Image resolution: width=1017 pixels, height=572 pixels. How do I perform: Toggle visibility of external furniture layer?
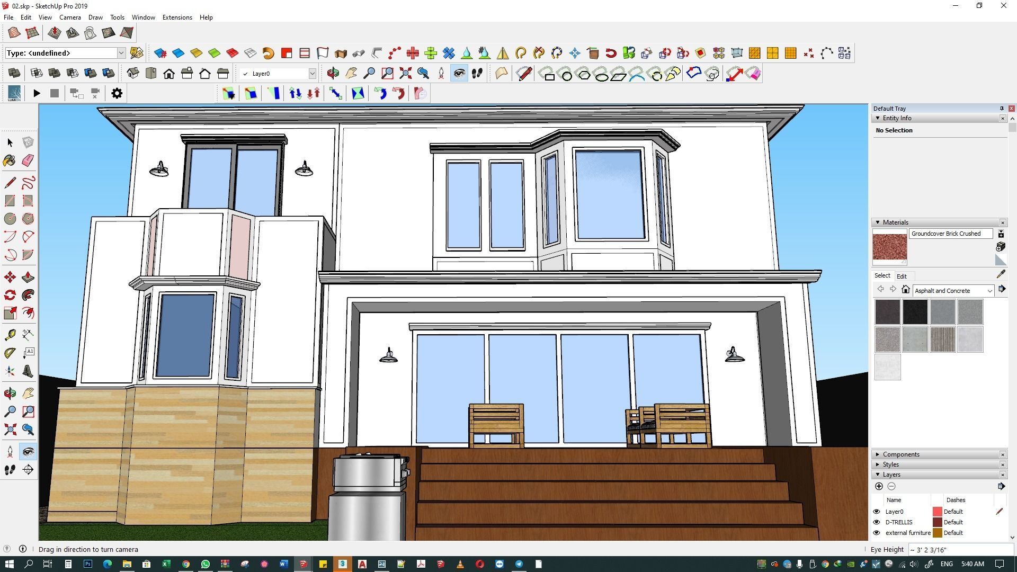point(876,533)
